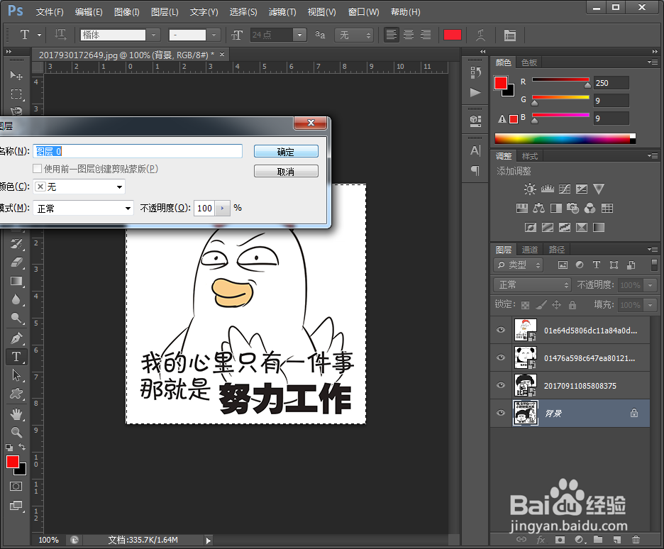
Task: Select the Zoom tool
Action: [x=16, y=432]
